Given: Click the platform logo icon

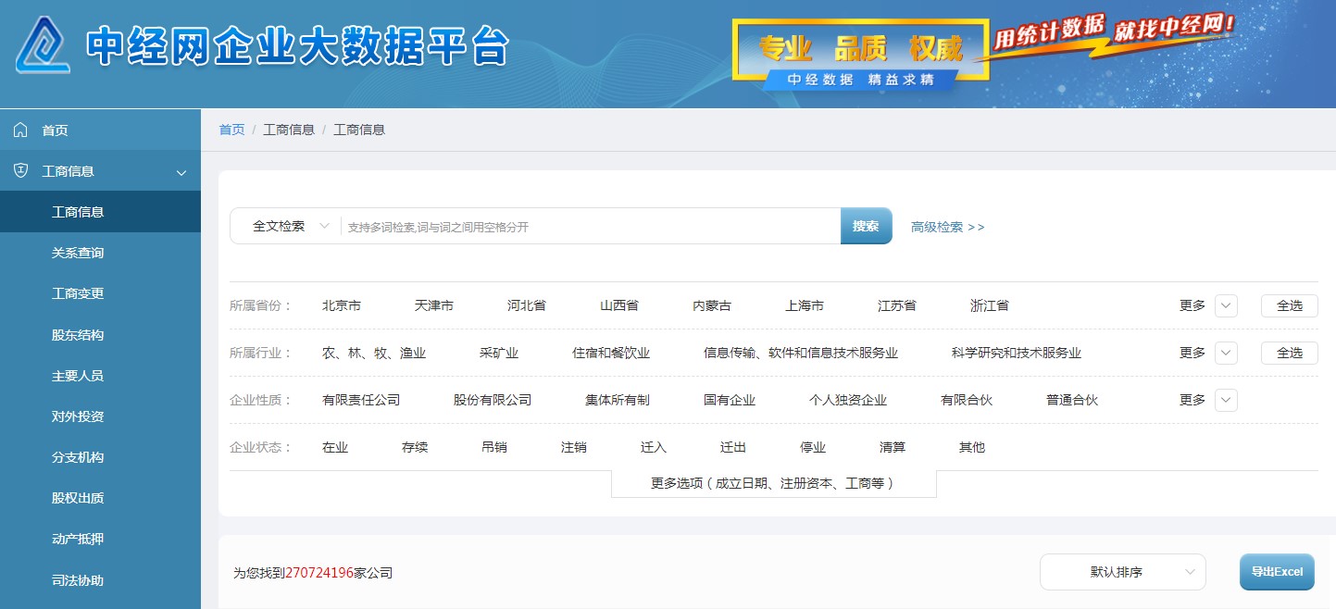Looking at the screenshot, I should (42, 44).
